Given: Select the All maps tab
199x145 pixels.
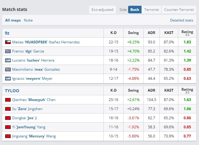Looking at the screenshot, I should click(x=13, y=20).
